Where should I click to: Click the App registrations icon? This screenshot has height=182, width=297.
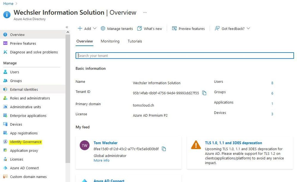pyautogui.click(x=5, y=133)
